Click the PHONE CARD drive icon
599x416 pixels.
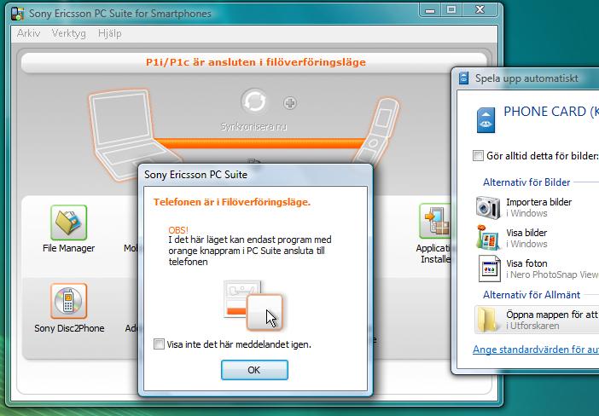point(486,120)
